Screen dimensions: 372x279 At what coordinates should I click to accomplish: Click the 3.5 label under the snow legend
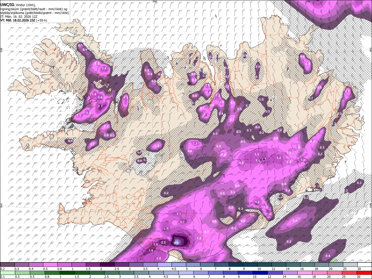click(145, 269)
